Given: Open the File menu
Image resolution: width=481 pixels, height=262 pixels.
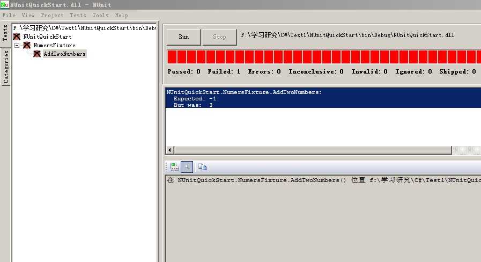Looking at the screenshot, I should (x=9, y=15).
